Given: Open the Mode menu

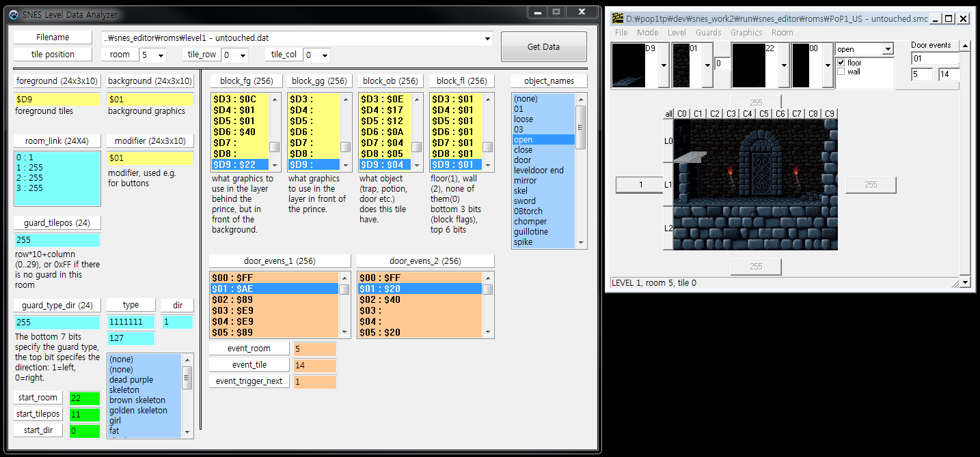Looking at the screenshot, I should click(647, 33).
